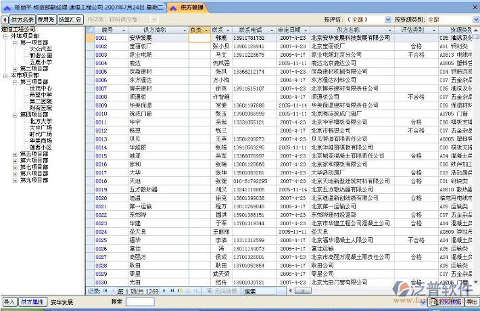Viewport: 480px width, 311px height.
Task: Expand the 第五项目部 tree node
Action: pos(15,154)
